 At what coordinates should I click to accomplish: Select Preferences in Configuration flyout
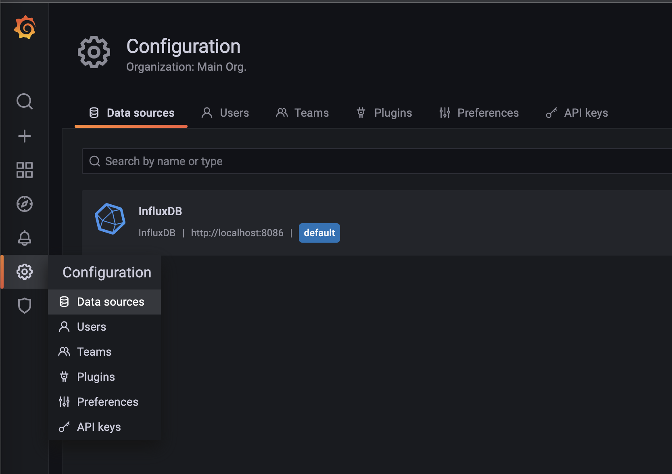tap(104, 402)
